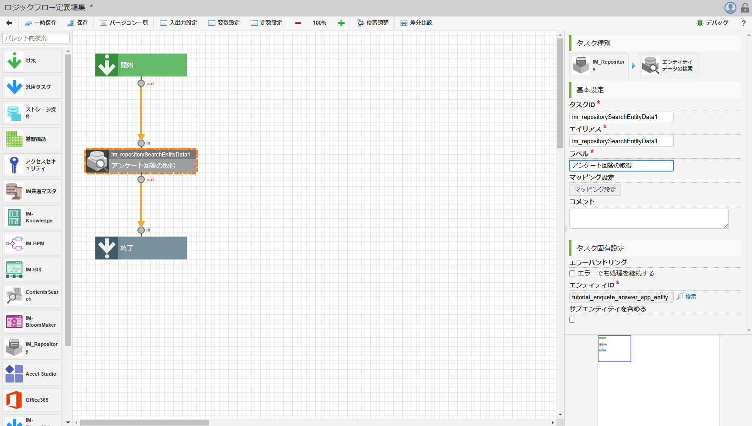Zoom in using the green plus button
752x426 pixels.
click(341, 22)
